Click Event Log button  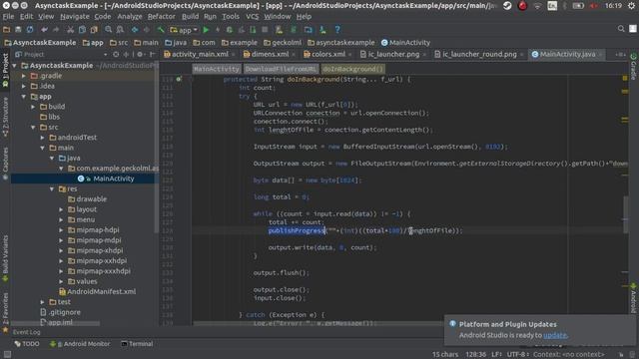tap(27, 332)
